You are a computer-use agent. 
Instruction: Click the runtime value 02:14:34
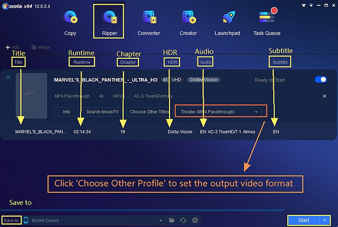82,132
